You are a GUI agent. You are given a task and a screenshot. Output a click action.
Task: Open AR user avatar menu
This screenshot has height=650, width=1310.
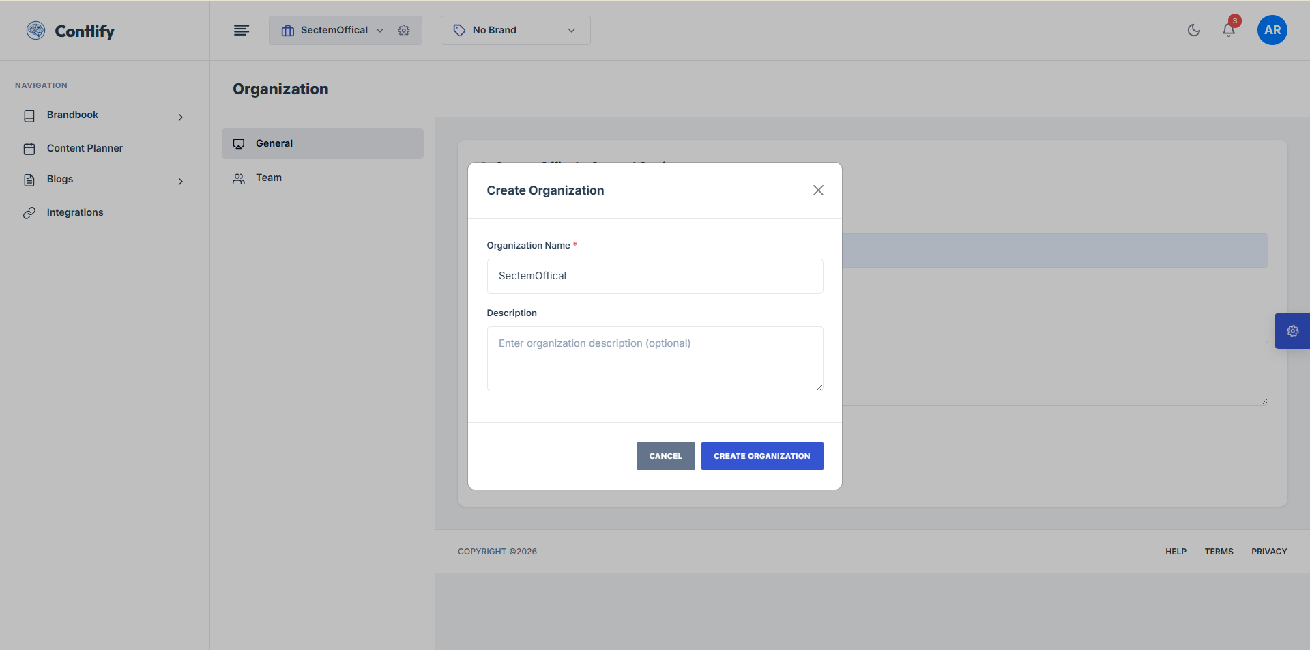pos(1272,30)
